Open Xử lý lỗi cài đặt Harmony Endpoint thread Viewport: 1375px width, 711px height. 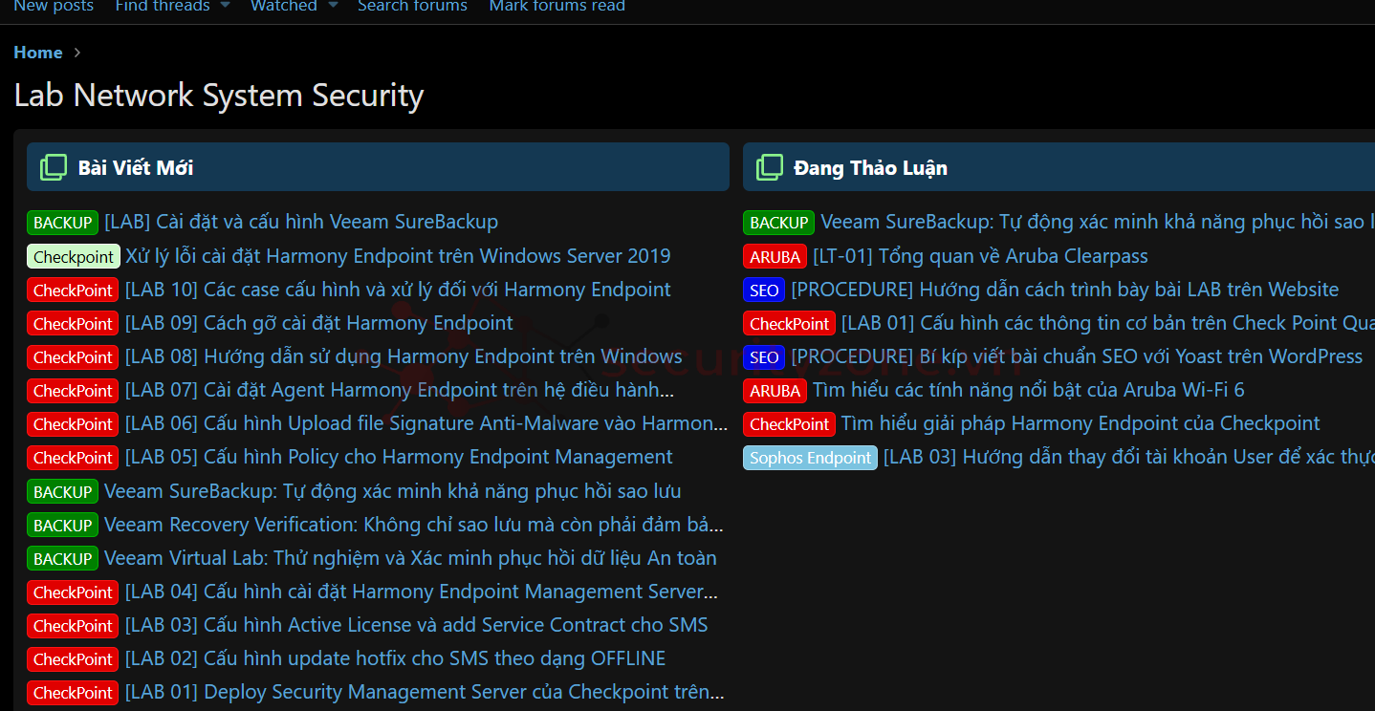[398, 256]
